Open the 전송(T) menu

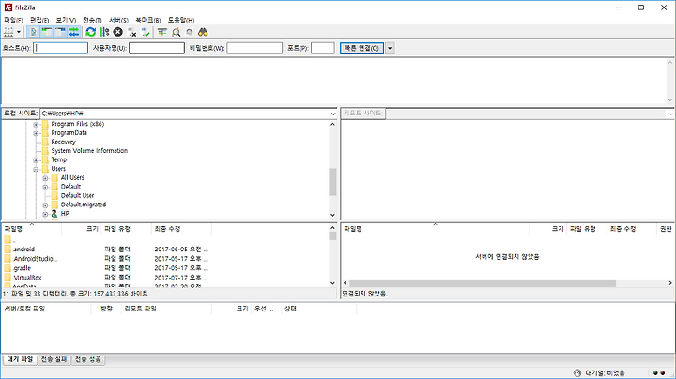pyautogui.click(x=92, y=21)
